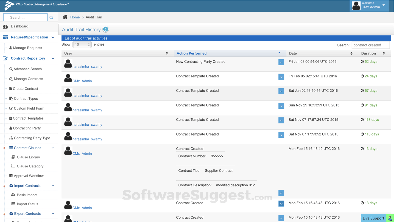Viewport: 394px width, 222px height.
Task: Click the narasimha swamy user link
Action: [x=87, y=66]
